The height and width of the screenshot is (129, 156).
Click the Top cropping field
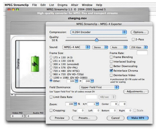(81, 110)
